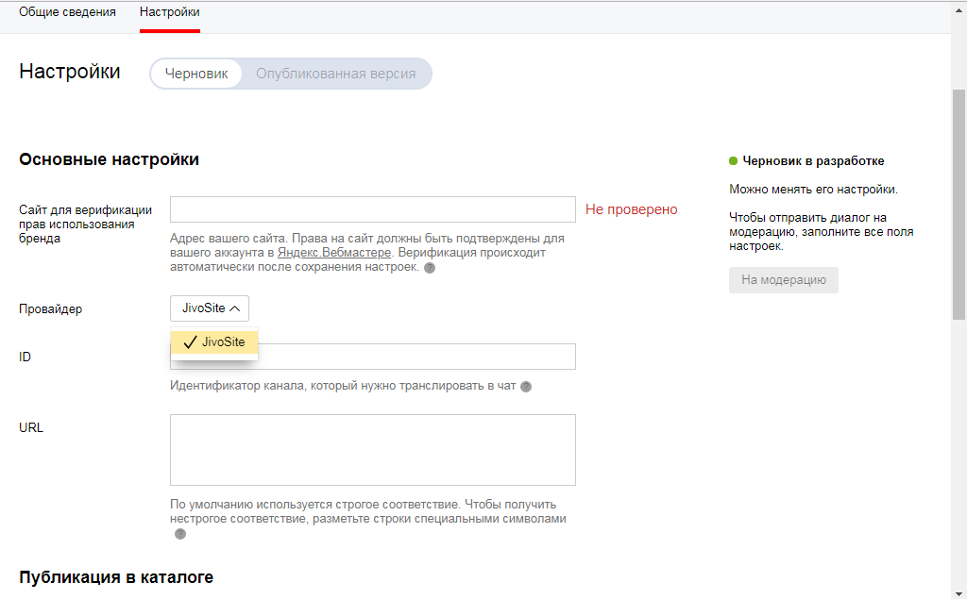Collapse the Провайдер dropdown via its chevron

(235, 308)
